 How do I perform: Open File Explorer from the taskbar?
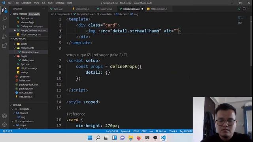click(130, 138)
